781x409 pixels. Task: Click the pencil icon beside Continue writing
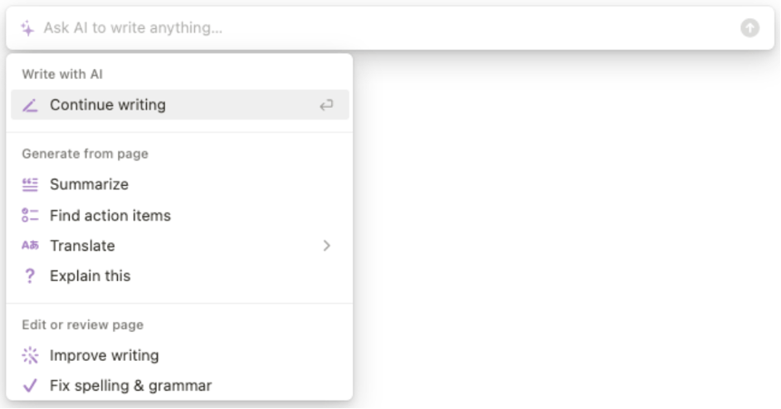tap(30, 105)
